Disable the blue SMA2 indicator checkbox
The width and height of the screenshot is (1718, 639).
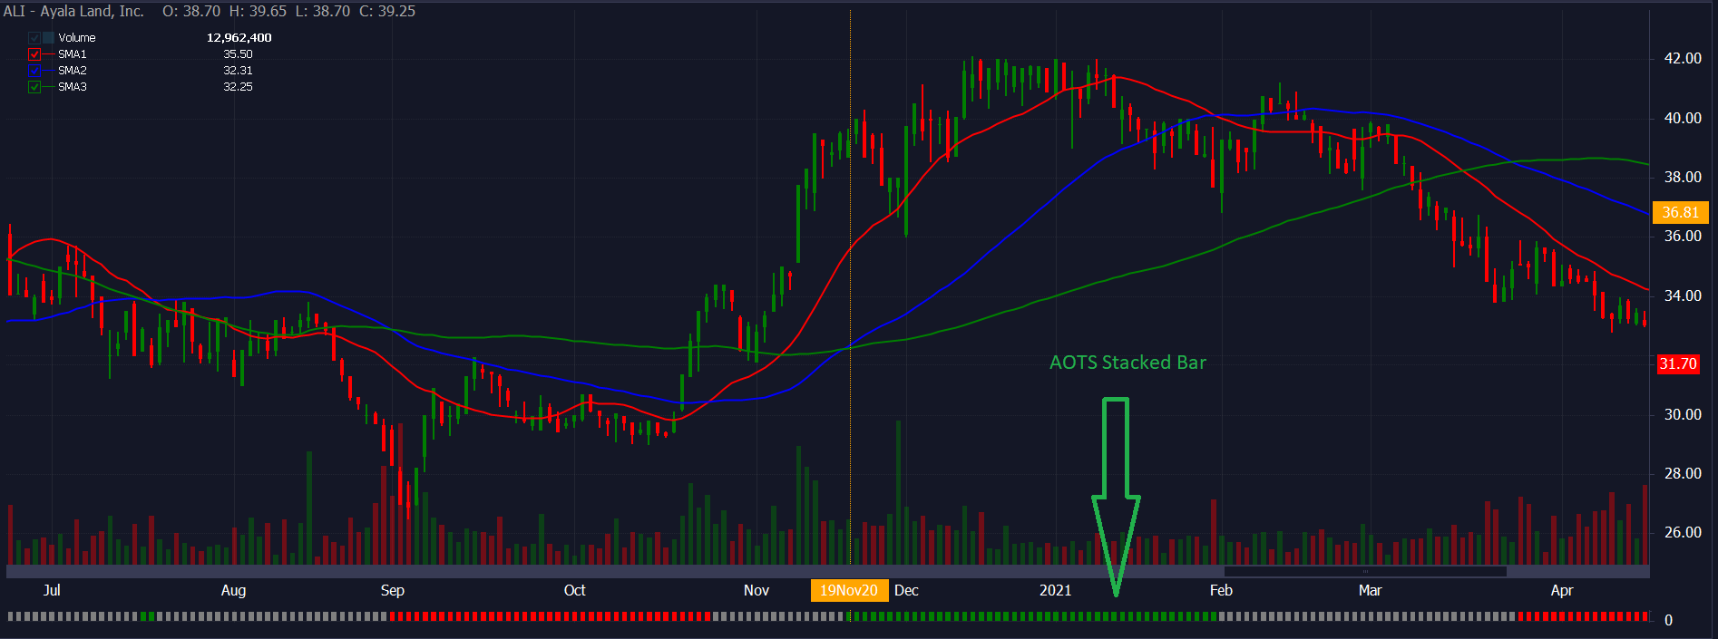click(x=34, y=71)
